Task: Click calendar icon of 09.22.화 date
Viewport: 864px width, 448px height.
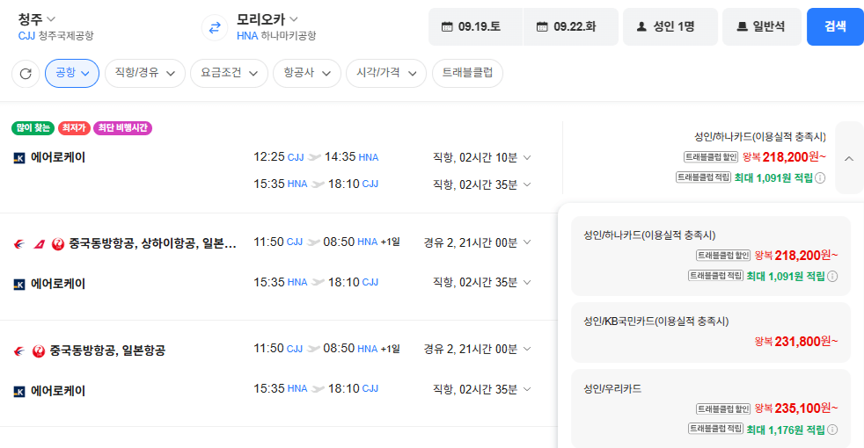Action: click(x=542, y=26)
